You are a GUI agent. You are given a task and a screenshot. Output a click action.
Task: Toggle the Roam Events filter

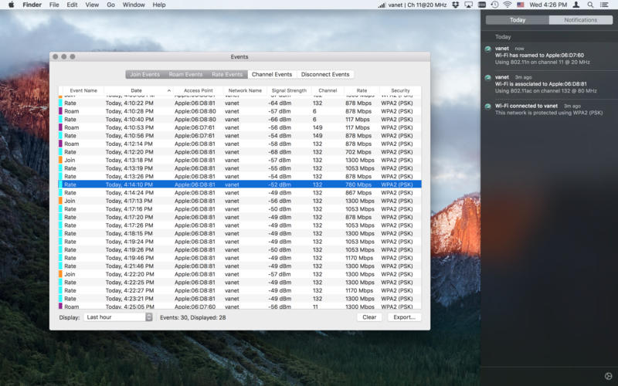tap(185, 75)
